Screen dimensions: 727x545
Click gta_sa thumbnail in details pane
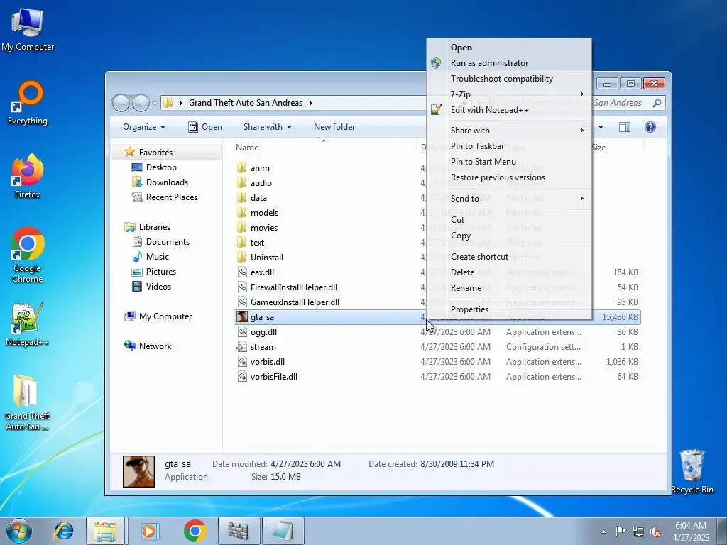[138, 471]
